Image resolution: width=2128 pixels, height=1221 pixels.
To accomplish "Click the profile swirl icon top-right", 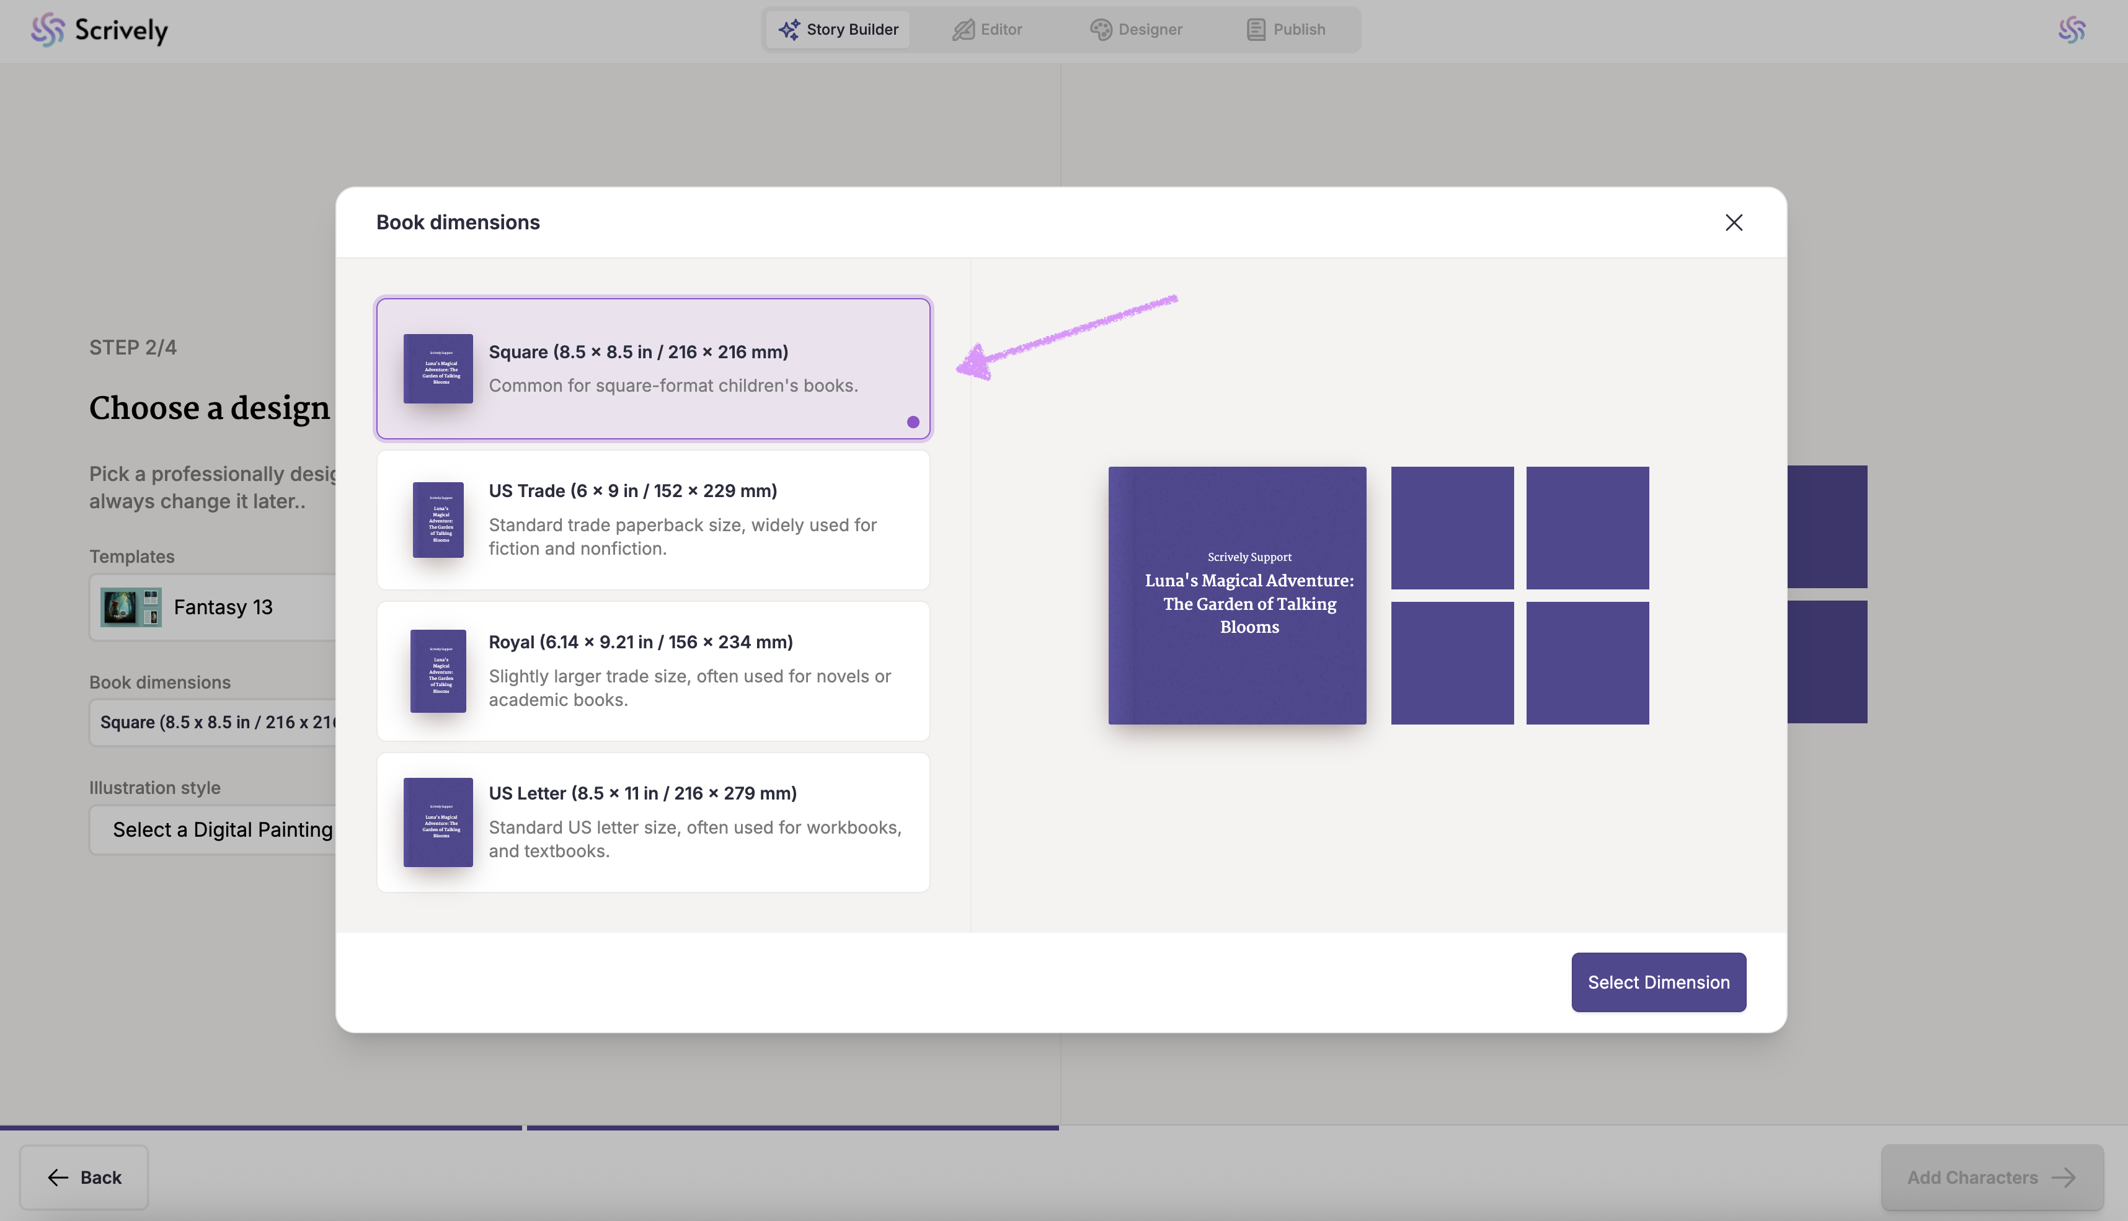I will click(2072, 29).
